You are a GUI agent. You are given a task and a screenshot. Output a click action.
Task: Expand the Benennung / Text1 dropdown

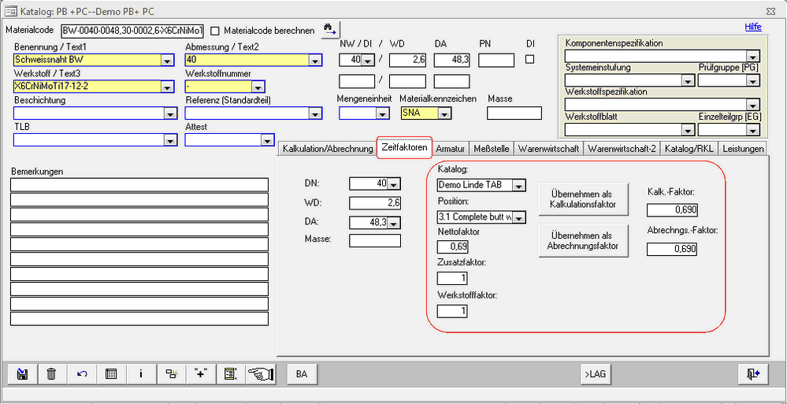coord(167,60)
